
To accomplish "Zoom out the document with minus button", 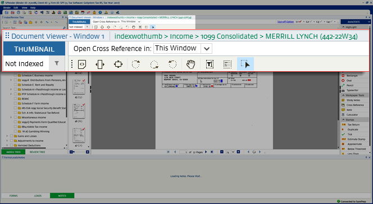I will coord(222,152).
